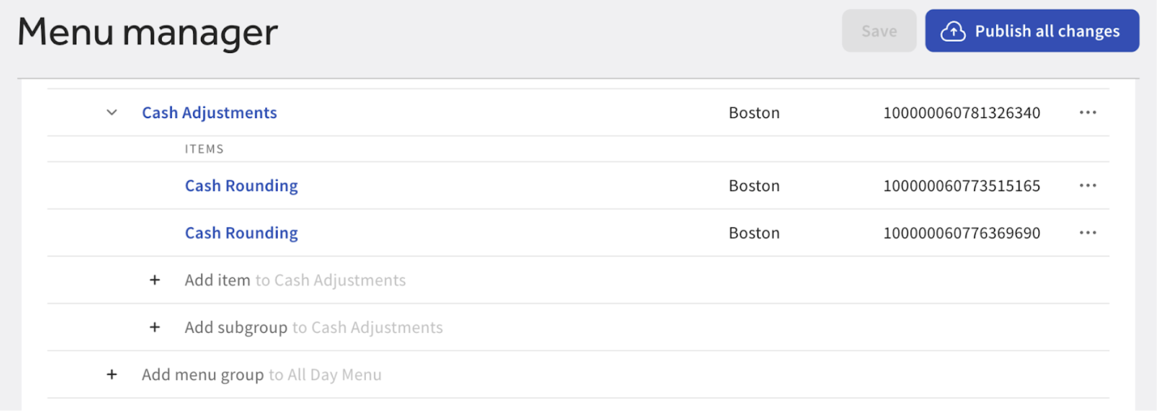The image size is (1158, 412).
Task: Open Cash Rounding item with ID ending 515165
Action: [241, 185]
